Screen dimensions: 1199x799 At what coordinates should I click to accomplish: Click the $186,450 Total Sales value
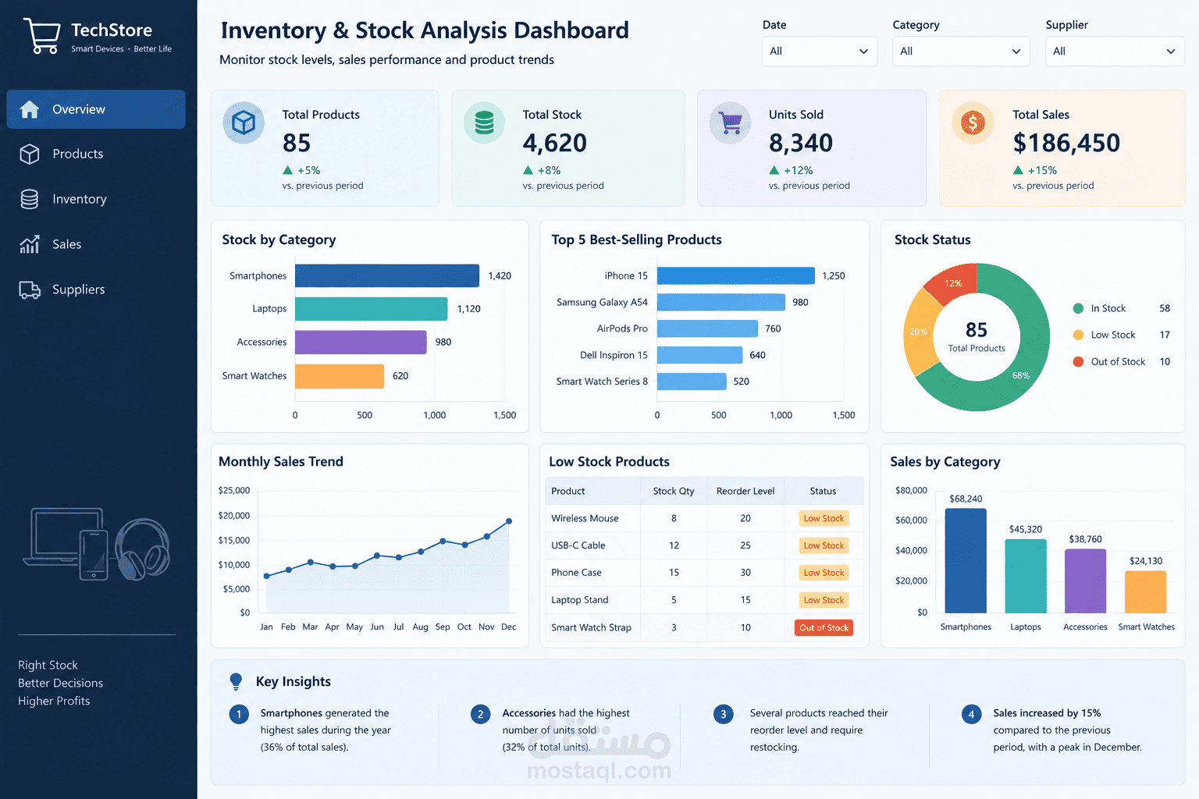click(1066, 143)
